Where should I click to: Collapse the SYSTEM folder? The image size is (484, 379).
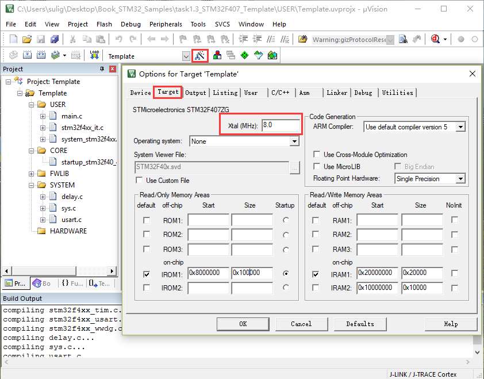pyautogui.click(x=31, y=185)
